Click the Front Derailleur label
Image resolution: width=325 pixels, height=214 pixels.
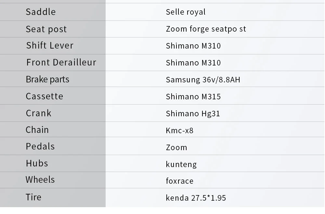tap(61, 63)
